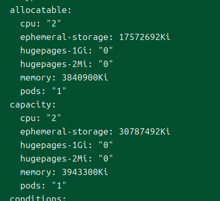220x201 pixels.
Task: Click capacity ephemeral-storage value 30787492Ki
Action: pos(145,131)
